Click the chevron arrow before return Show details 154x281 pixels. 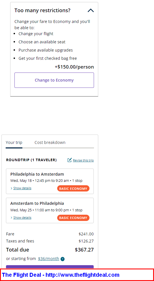tap(11, 218)
